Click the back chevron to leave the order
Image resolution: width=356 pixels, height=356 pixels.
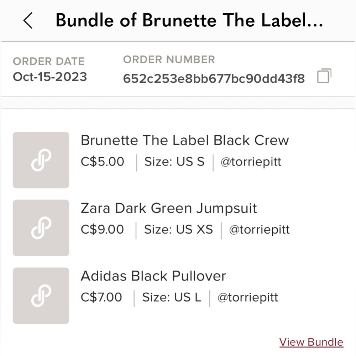click(x=28, y=21)
